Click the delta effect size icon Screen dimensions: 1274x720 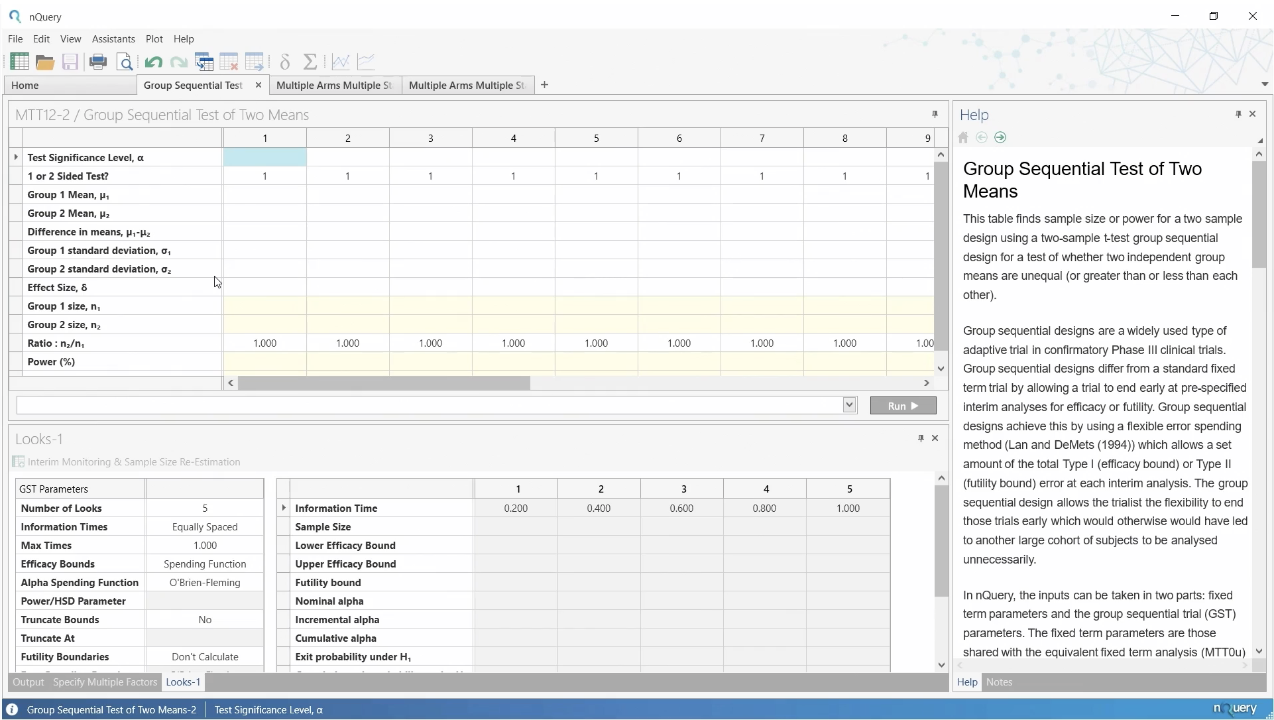click(x=285, y=62)
